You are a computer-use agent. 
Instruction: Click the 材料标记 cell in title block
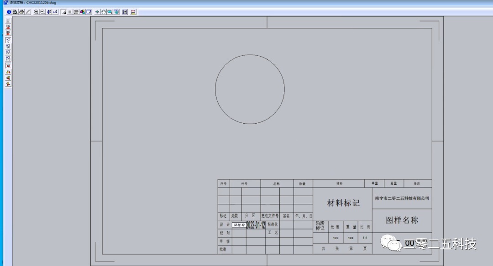(x=343, y=203)
